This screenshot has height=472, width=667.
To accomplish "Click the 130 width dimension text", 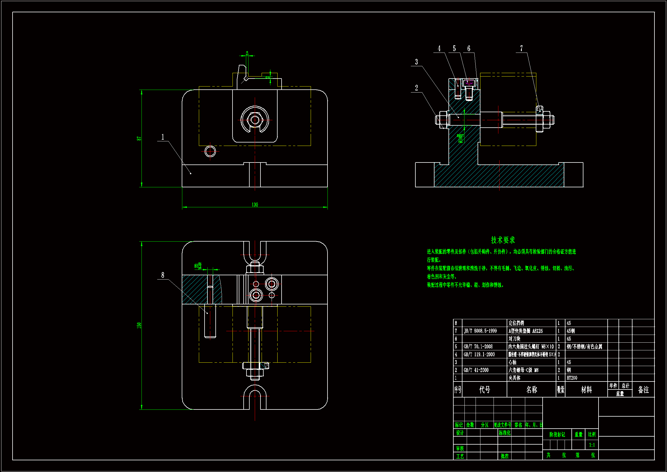I will click(255, 205).
